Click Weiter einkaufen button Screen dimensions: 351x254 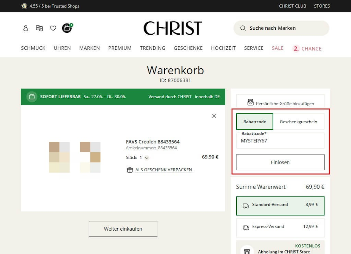pyautogui.click(x=123, y=229)
